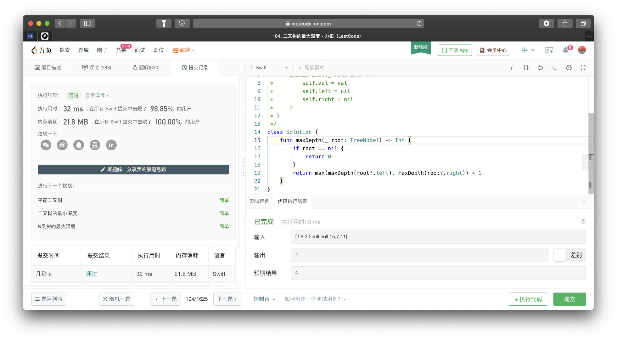Enter fullscreen editor mode
Screen dimensions: 617x340
(583, 67)
